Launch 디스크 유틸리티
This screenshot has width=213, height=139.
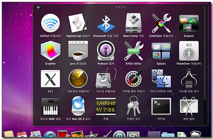106,79
